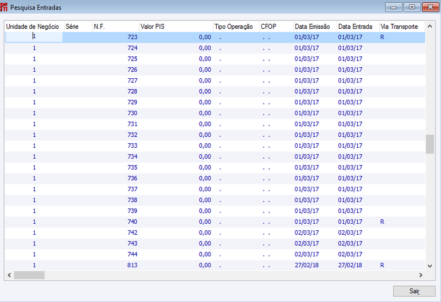Select N.F. 743 cell
Screen dimensions: 441x302
point(116,244)
